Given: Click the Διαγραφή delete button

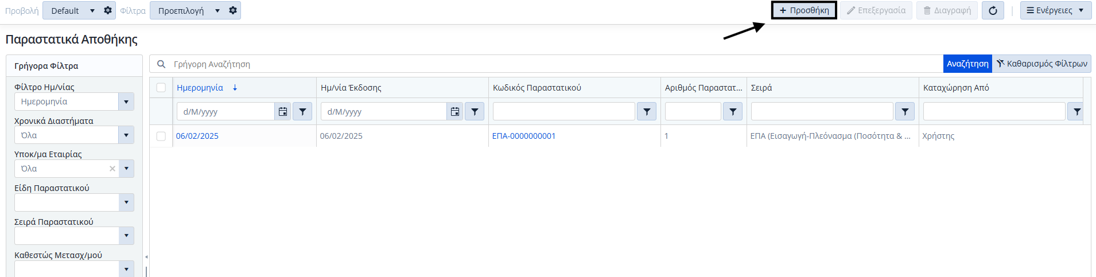Looking at the screenshot, I should (947, 10).
